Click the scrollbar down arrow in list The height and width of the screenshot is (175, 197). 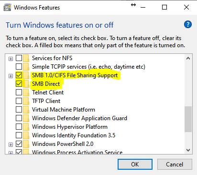click(188, 150)
